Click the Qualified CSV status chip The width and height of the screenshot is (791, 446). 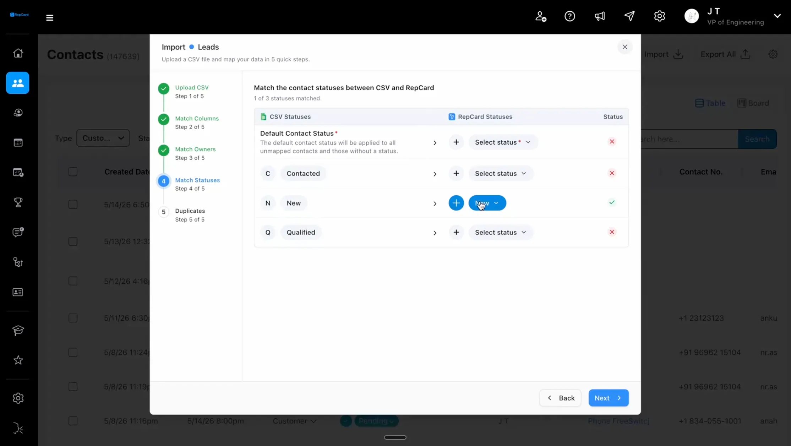tap(301, 232)
